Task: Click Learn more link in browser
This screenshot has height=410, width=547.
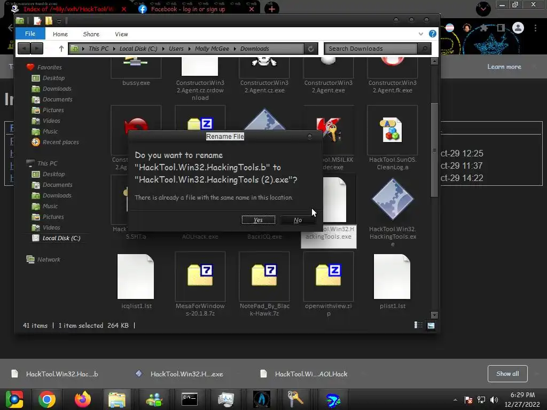Action: pyautogui.click(x=504, y=67)
